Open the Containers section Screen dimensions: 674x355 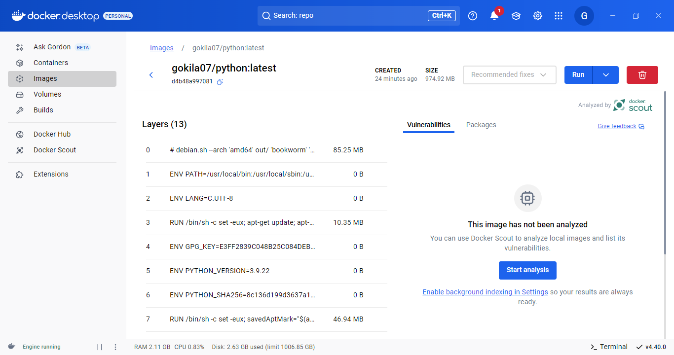click(x=62, y=63)
